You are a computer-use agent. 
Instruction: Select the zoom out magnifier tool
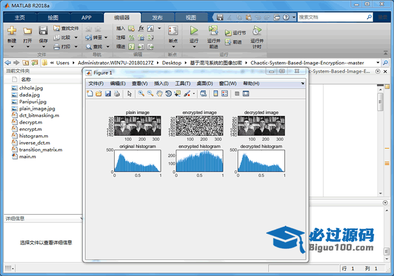[150, 94]
